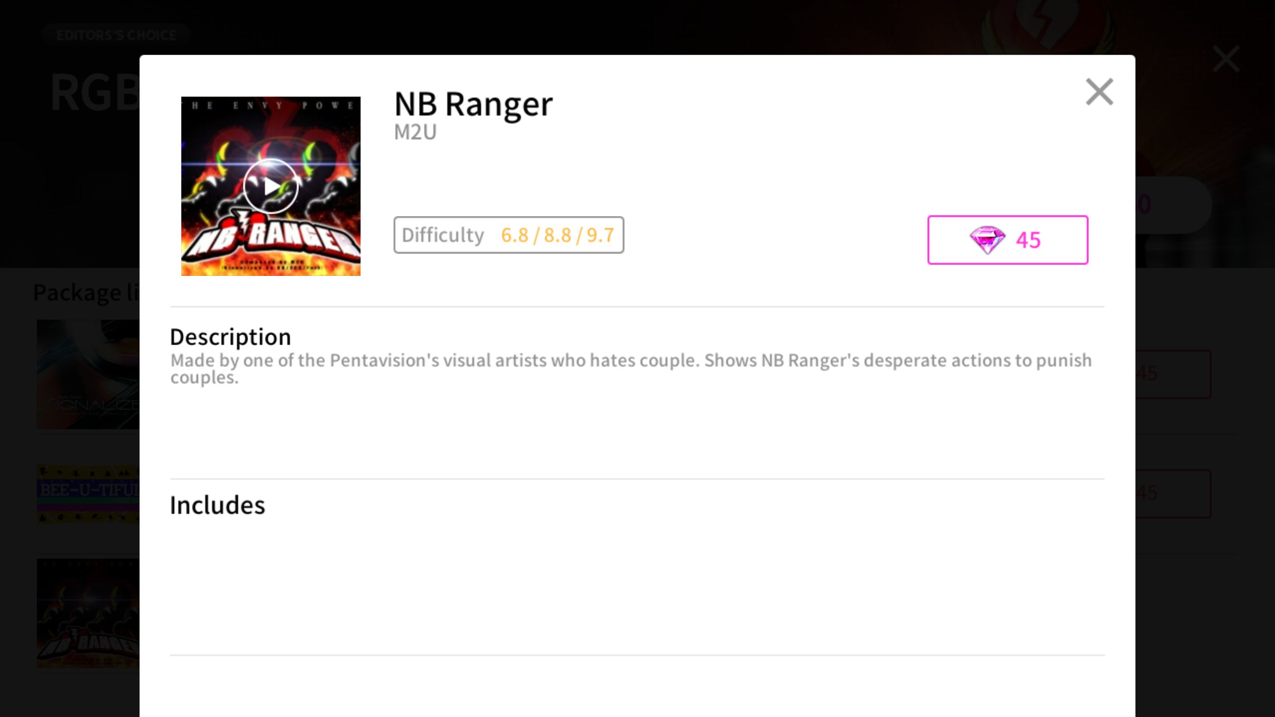The image size is (1275, 717).
Task: Click the description text about Pentavision's artists
Action: (631, 368)
